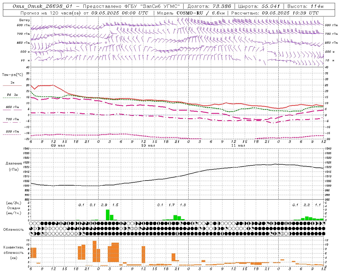Image resolution: width=339 pixels, height=271 pixels.
Task: Click the "09 мая" date label
Action: click(58, 146)
